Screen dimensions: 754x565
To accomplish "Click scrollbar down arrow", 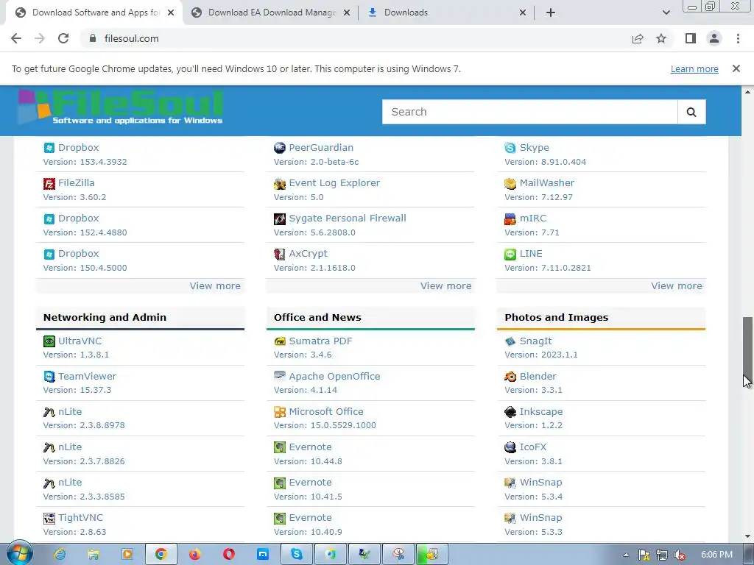I will coord(747,536).
